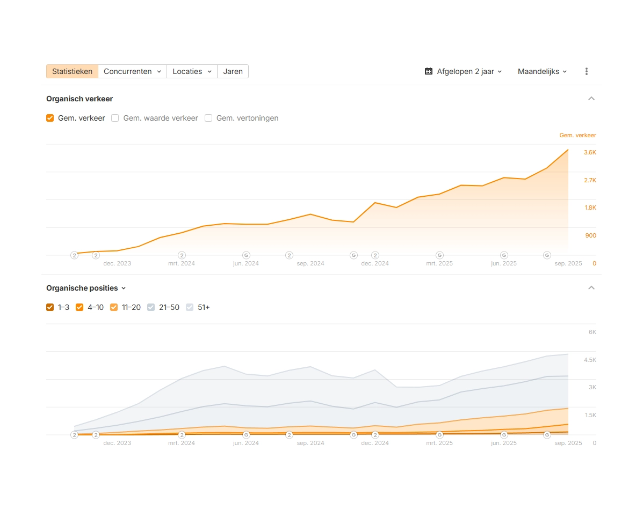Toggle the 1–3 positions checkbox
Screen dimensions: 643x511
click(50, 307)
